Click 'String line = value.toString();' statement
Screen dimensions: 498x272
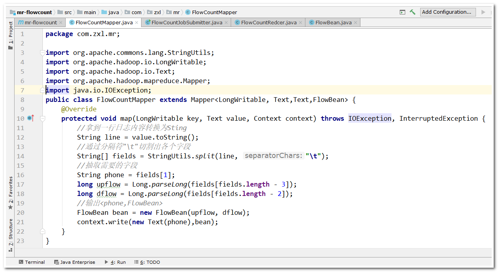click(138, 137)
